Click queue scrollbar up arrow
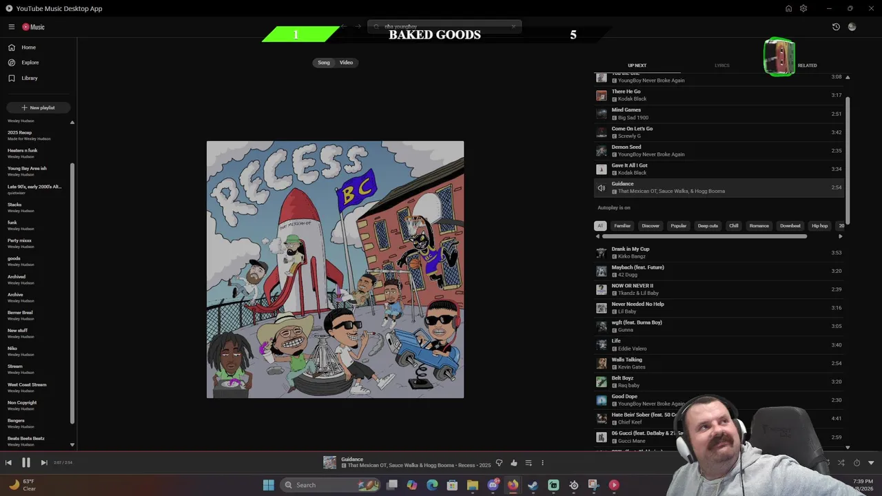 click(848, 77)
